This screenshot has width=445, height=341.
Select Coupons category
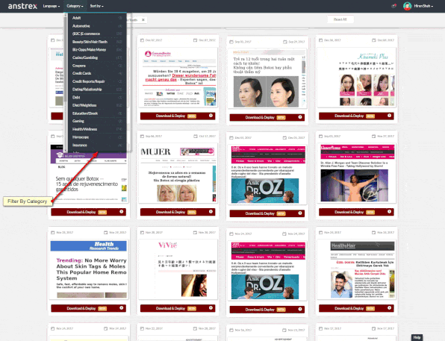(96, 66)
